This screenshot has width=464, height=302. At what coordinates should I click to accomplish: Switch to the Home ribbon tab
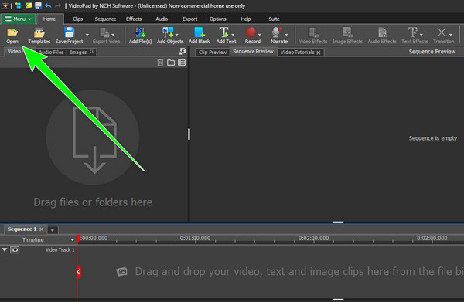tap(49, 19)
